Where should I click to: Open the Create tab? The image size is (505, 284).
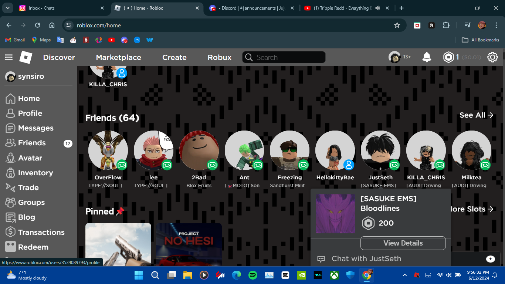click(x=174, y=57)
